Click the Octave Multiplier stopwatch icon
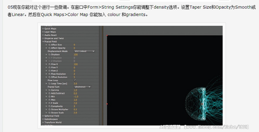 [x=49, y=109]
